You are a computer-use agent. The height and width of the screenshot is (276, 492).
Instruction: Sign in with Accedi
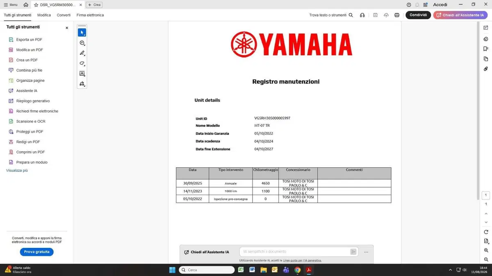[440, 5]
